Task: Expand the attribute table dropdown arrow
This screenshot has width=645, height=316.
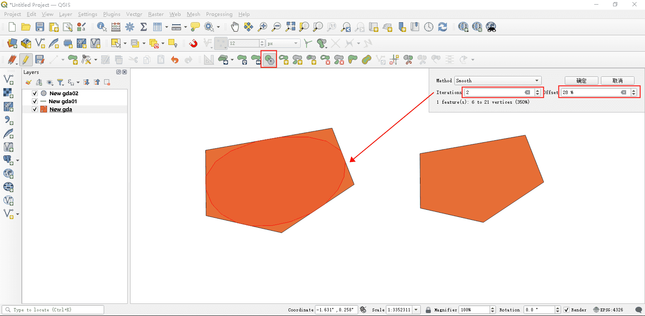Action: click(166, 27)
